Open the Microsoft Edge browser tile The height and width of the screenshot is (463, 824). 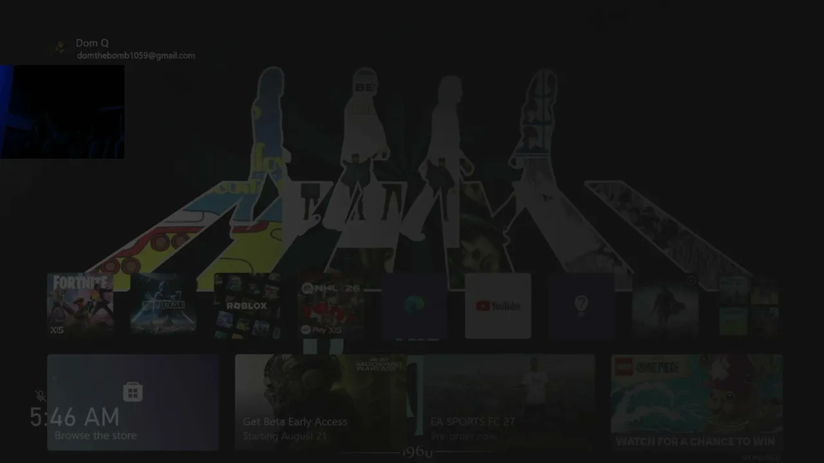tap(415, 305)
